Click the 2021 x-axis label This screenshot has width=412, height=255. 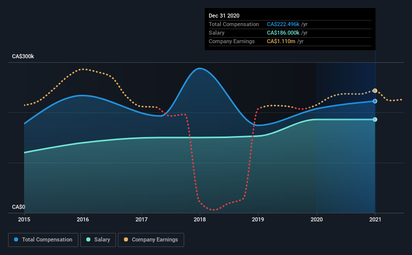375,219
